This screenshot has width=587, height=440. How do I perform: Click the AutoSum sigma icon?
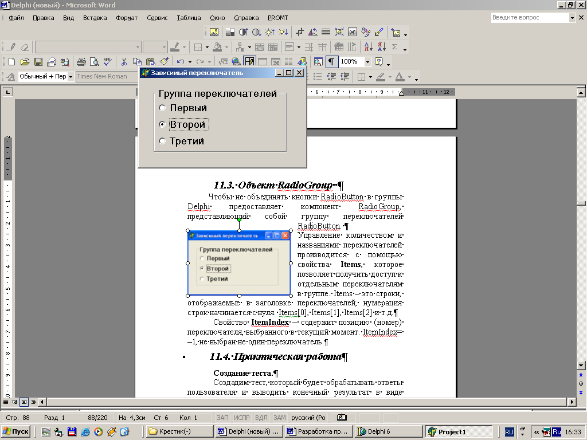click(x=394, y=47)
